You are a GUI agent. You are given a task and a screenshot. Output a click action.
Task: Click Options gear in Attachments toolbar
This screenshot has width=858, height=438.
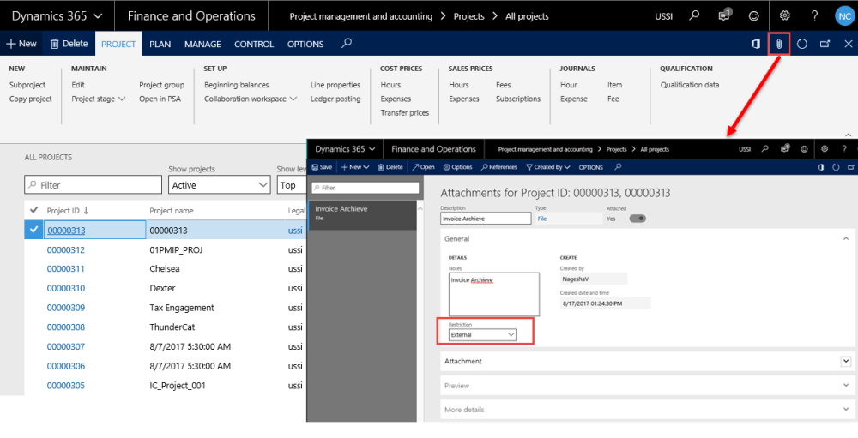coord(457,167)
